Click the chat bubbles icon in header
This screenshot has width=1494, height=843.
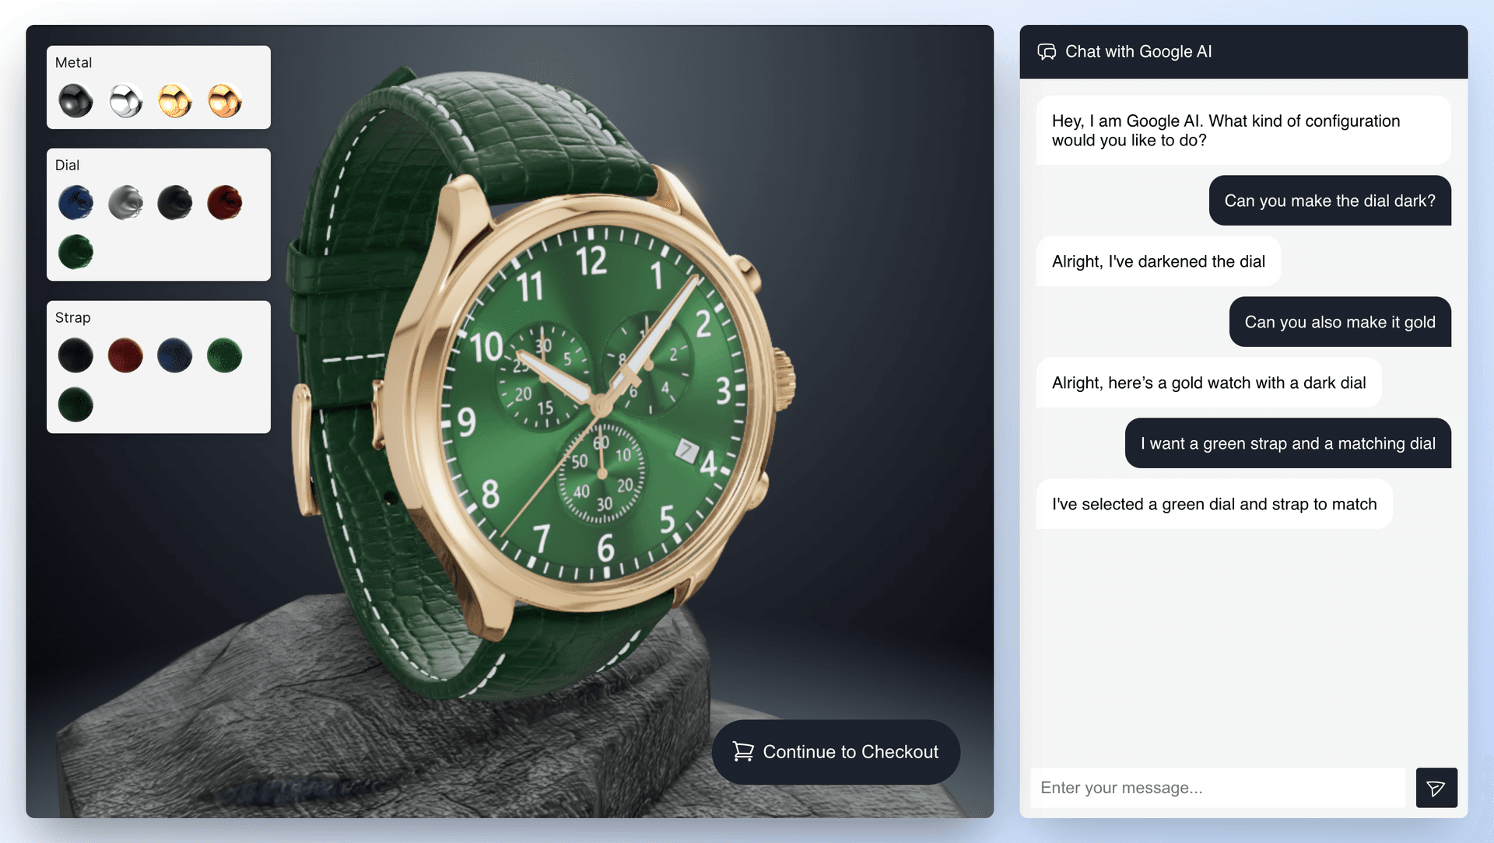coord(1047,52)
